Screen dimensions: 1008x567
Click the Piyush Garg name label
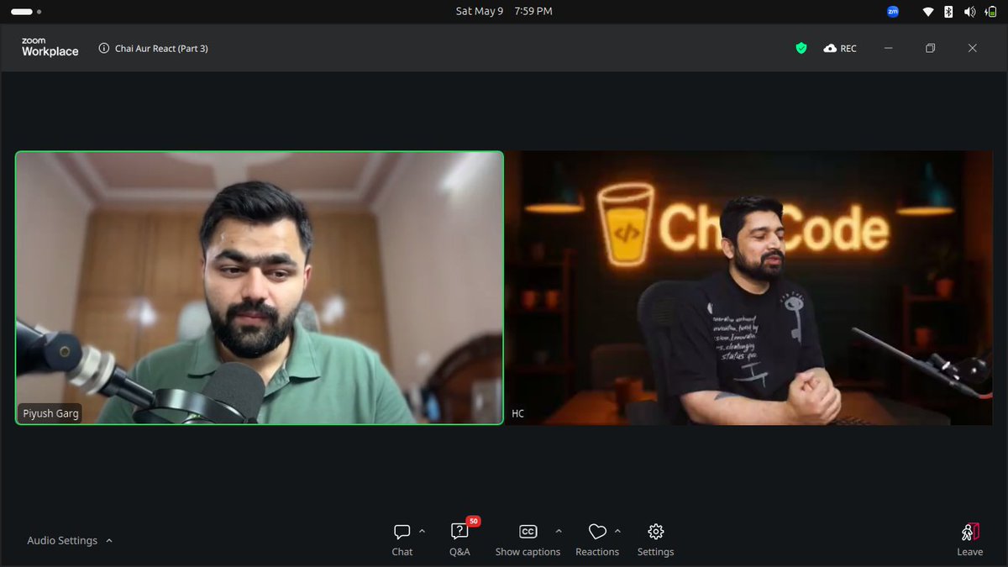tap(50, 413)
